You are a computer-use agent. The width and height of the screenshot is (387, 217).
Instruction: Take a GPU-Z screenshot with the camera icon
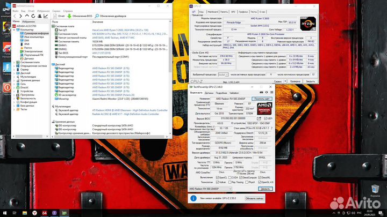[261, 93]
